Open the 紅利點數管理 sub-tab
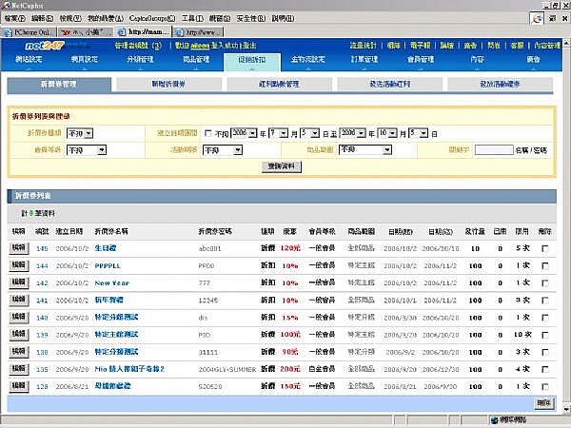The width and height of the screenshot is (571, 428). point(279,84)
